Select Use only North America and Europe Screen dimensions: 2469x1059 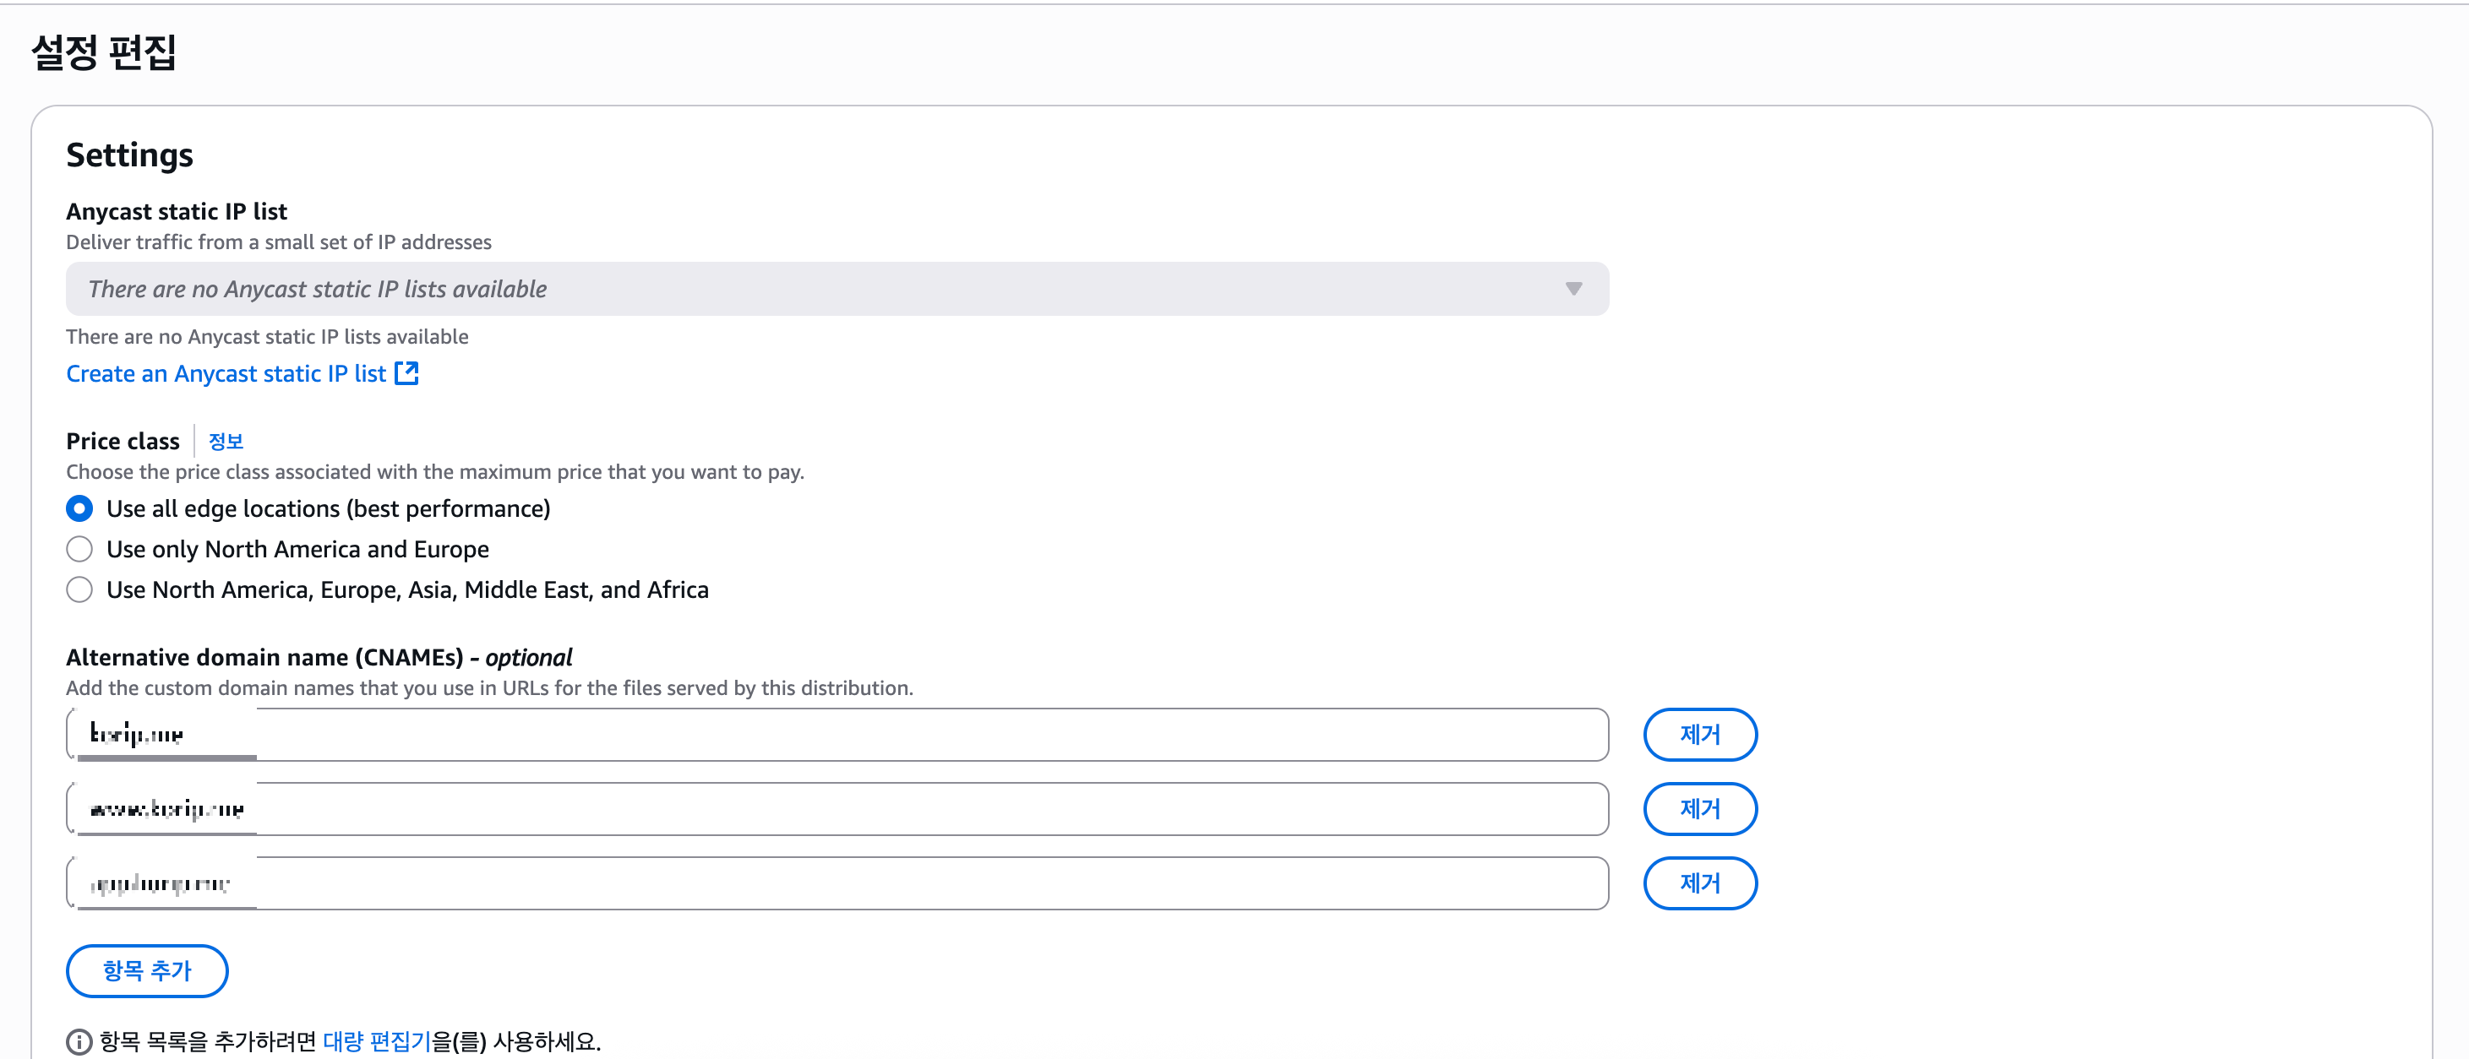point(79,549)
